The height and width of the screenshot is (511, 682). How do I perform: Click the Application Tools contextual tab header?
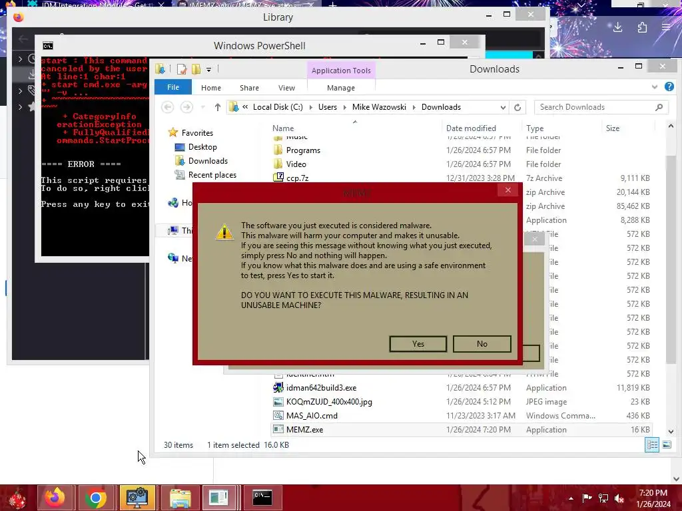341,71
